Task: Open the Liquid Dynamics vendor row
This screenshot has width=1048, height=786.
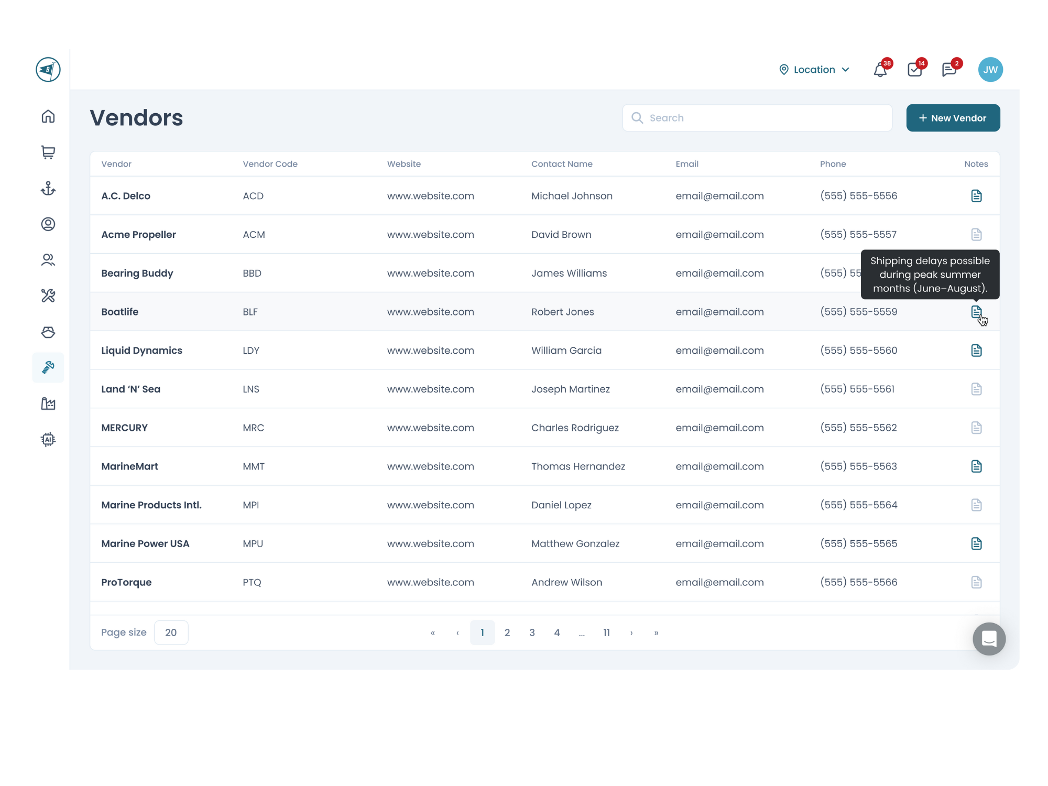Action: pyautogui.click(x=142, y=351)
